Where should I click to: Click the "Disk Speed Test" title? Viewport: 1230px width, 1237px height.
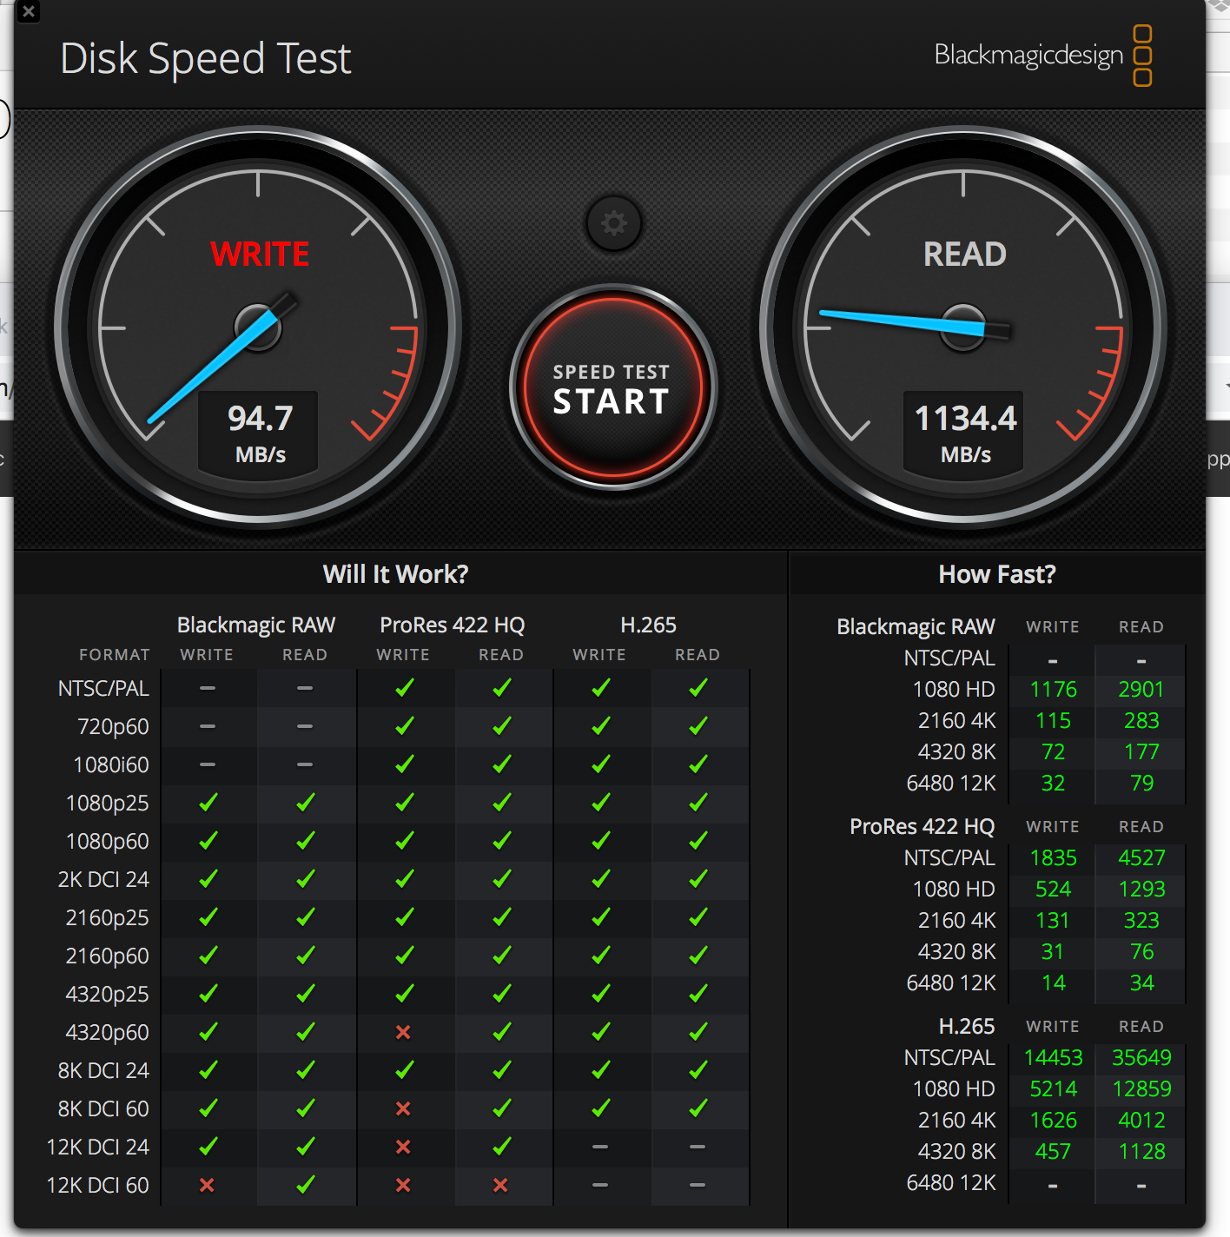[206, 59]
